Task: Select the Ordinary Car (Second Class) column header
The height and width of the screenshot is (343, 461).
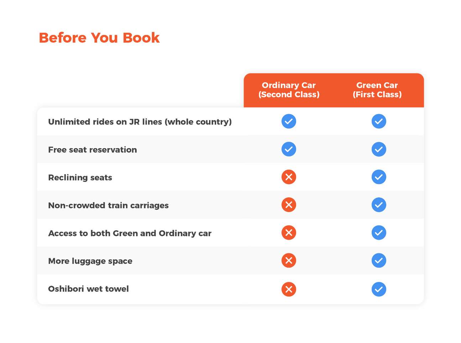Action: coord(289,90)
